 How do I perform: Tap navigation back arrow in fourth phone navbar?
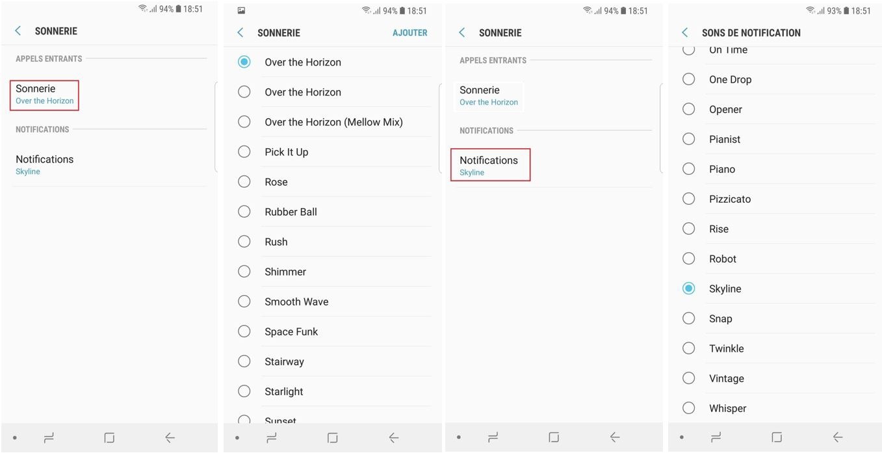tap(838, 438)
